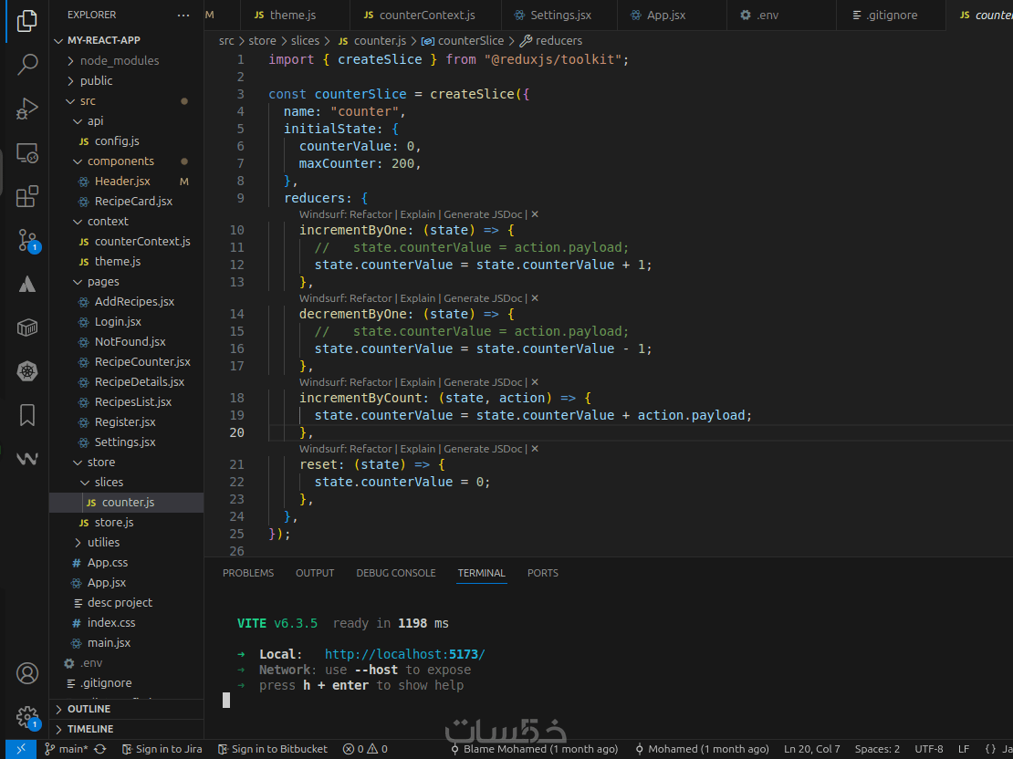Open the Search view in activity bar
The image size is (1013, 759).
pos(27,64)
